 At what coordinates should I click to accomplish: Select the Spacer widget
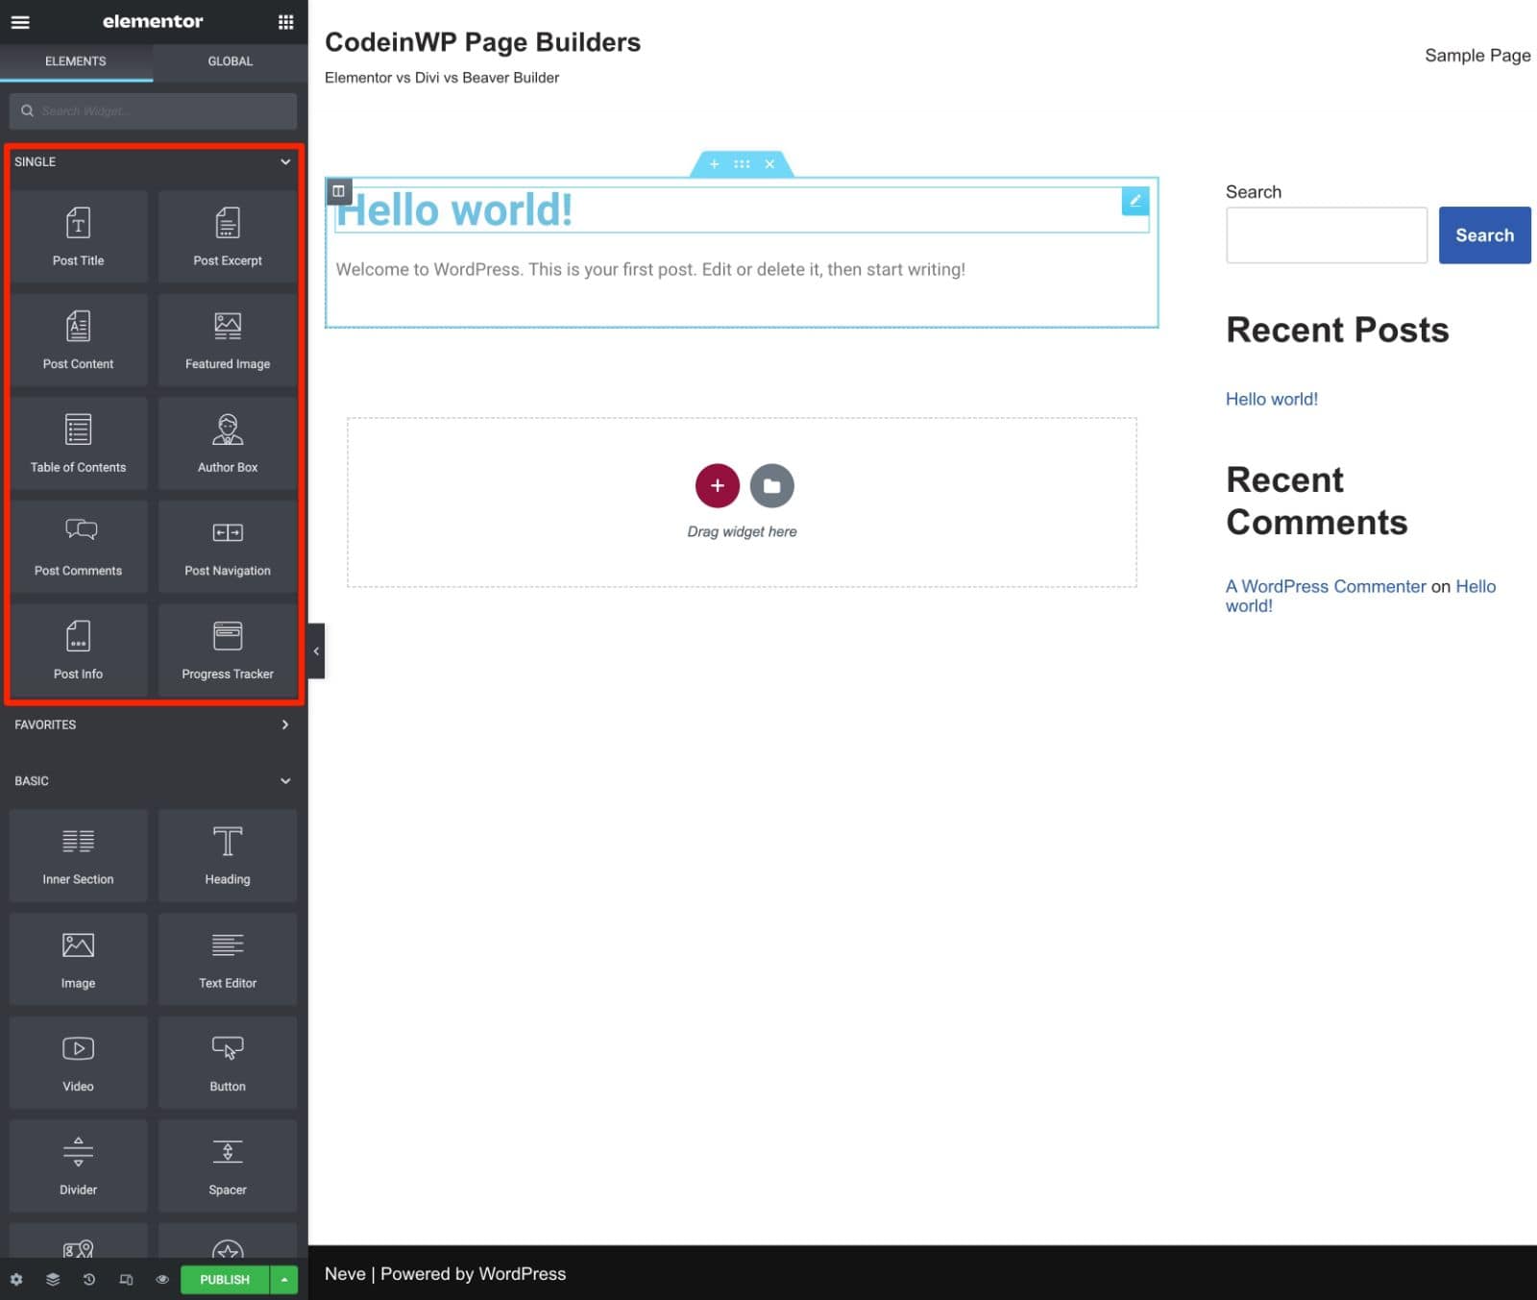click(227, 1165)
